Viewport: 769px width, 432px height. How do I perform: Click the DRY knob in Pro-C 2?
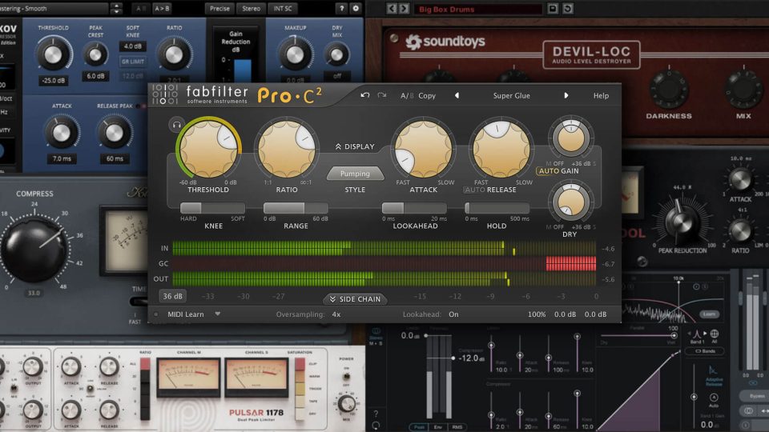point(571,202)
